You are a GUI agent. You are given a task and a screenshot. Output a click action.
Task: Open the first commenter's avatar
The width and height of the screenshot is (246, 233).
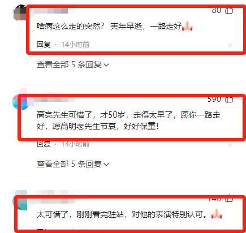pos(20,13)
